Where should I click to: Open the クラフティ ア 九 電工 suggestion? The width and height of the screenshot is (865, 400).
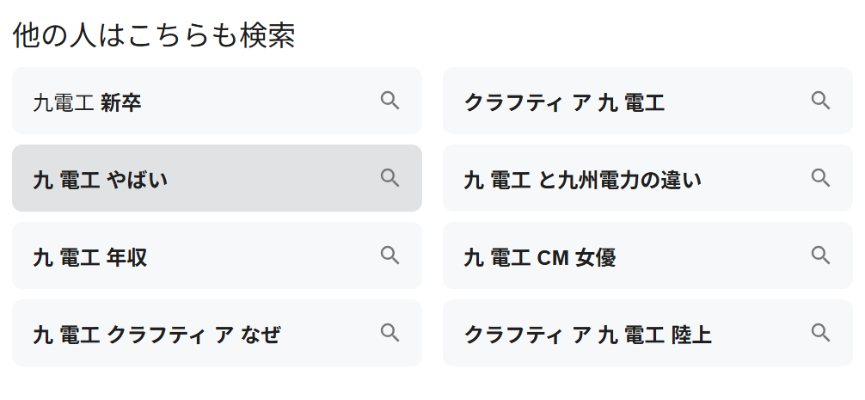564,103
